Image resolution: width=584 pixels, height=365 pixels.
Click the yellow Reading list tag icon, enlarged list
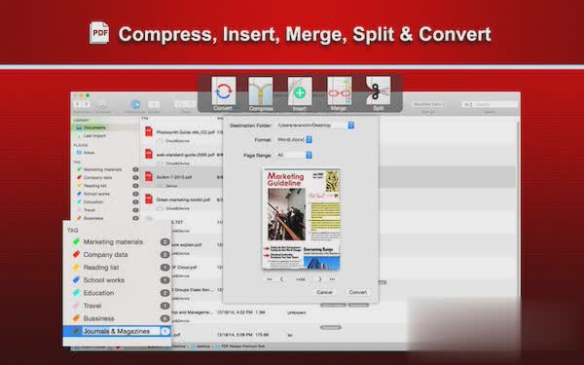[x=76, y=268]
